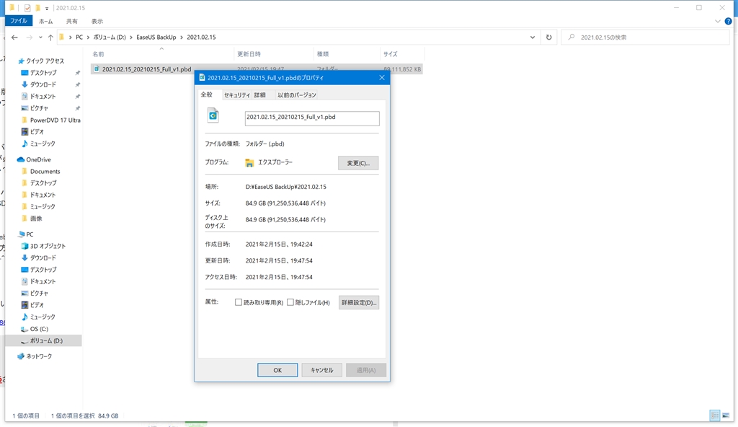Confirm with the OK button
This screenshot has height=427, width=738.
[277, 370]
